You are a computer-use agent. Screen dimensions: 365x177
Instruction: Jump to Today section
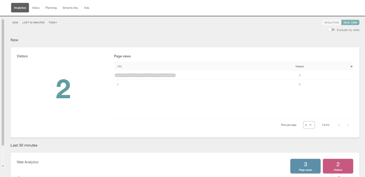[53, 22]
